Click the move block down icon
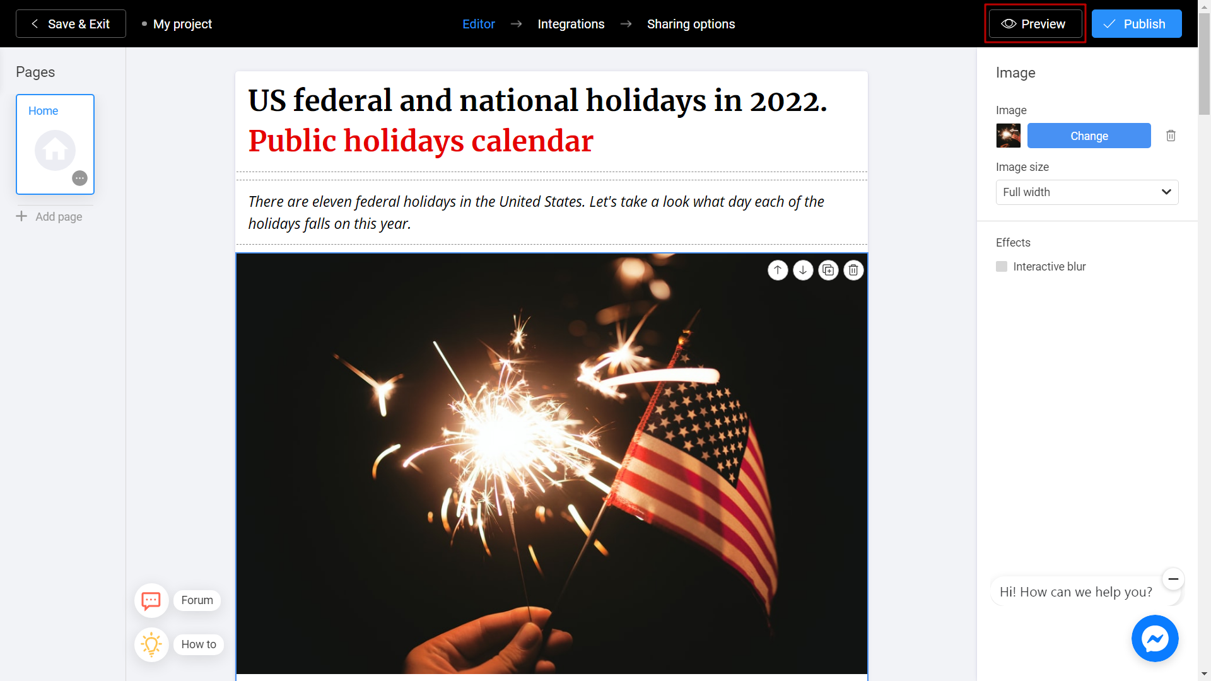Image resolution: width=1211 pixels, height=681 pixels. [802, 271]
